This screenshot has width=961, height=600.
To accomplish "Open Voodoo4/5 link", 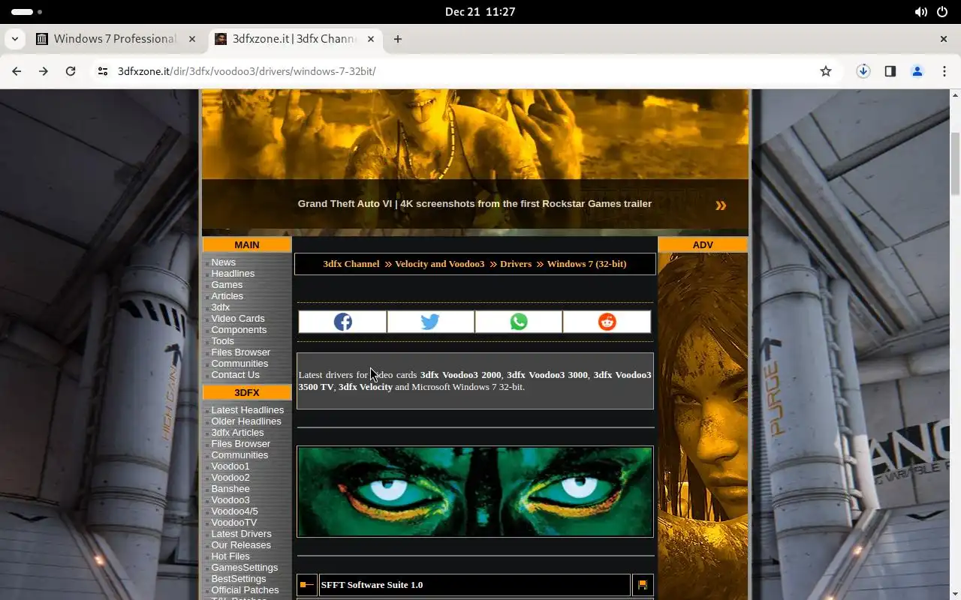I will click(x=234, y=511).
